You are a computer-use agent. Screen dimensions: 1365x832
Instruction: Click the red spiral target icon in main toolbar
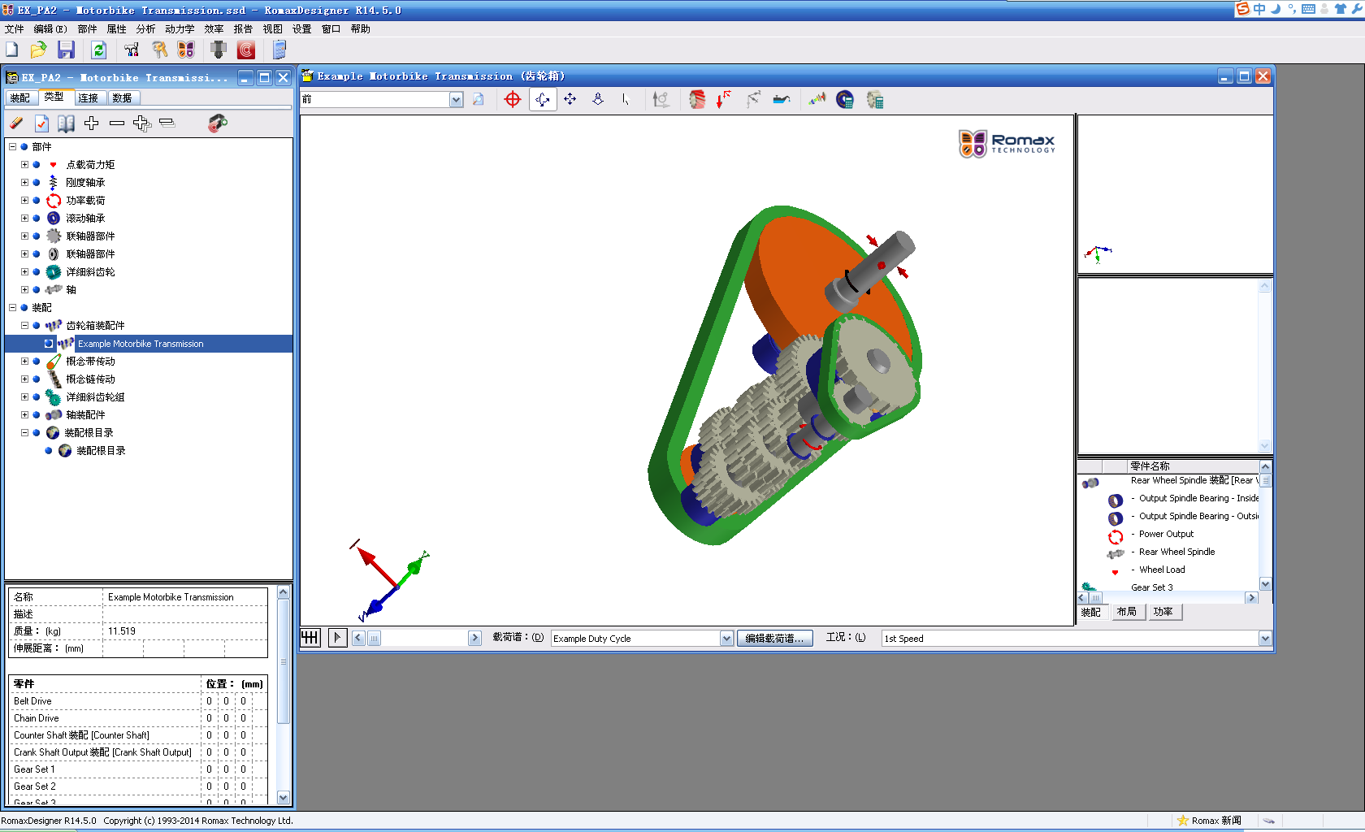[x=246, y=50]
